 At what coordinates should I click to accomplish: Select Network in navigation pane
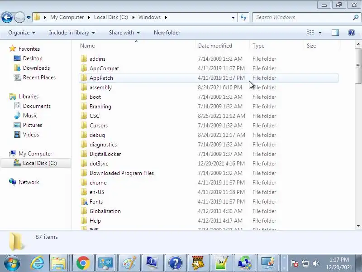29,182
